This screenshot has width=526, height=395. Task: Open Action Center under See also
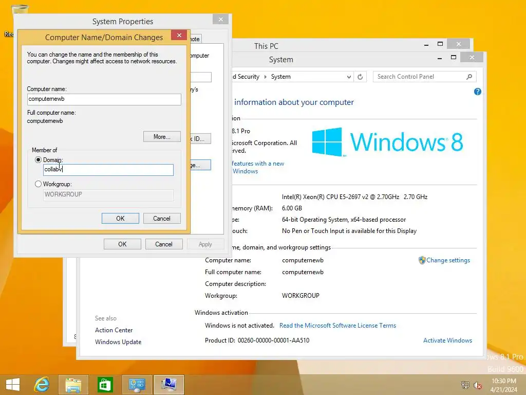pos(114,330)
